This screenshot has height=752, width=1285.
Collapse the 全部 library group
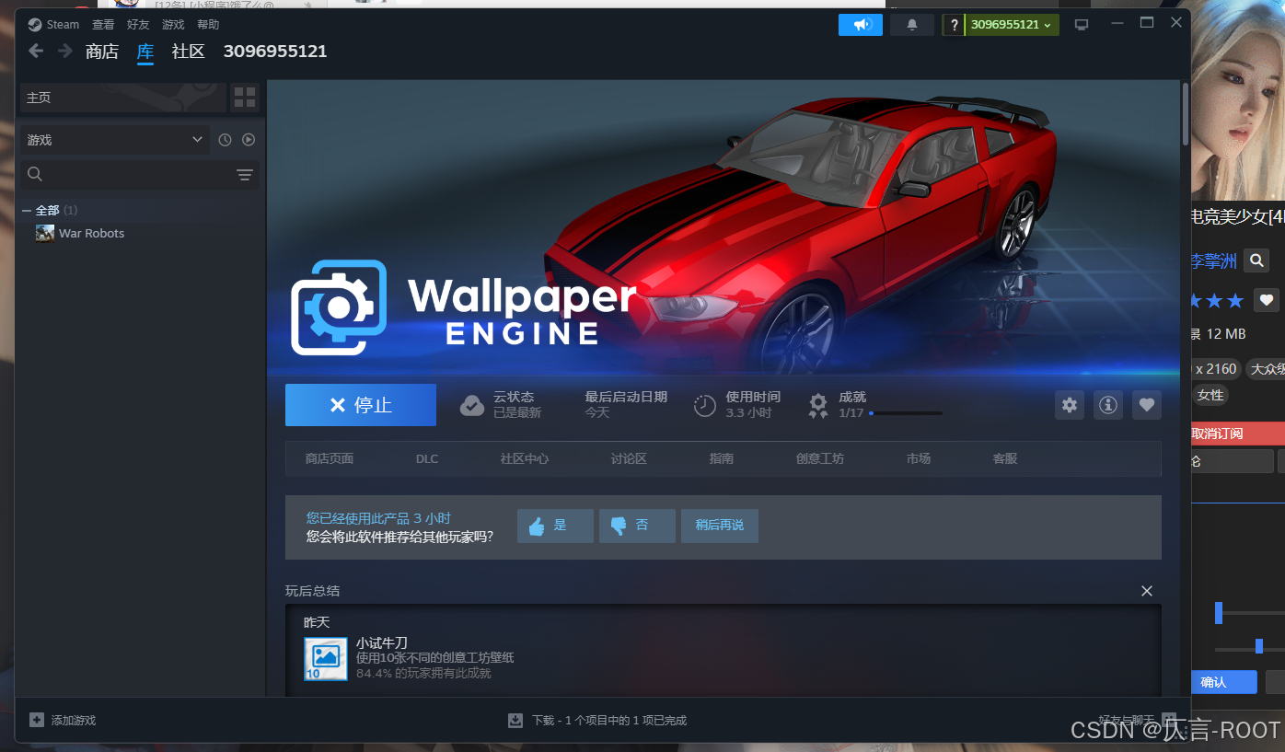point(27,211)
